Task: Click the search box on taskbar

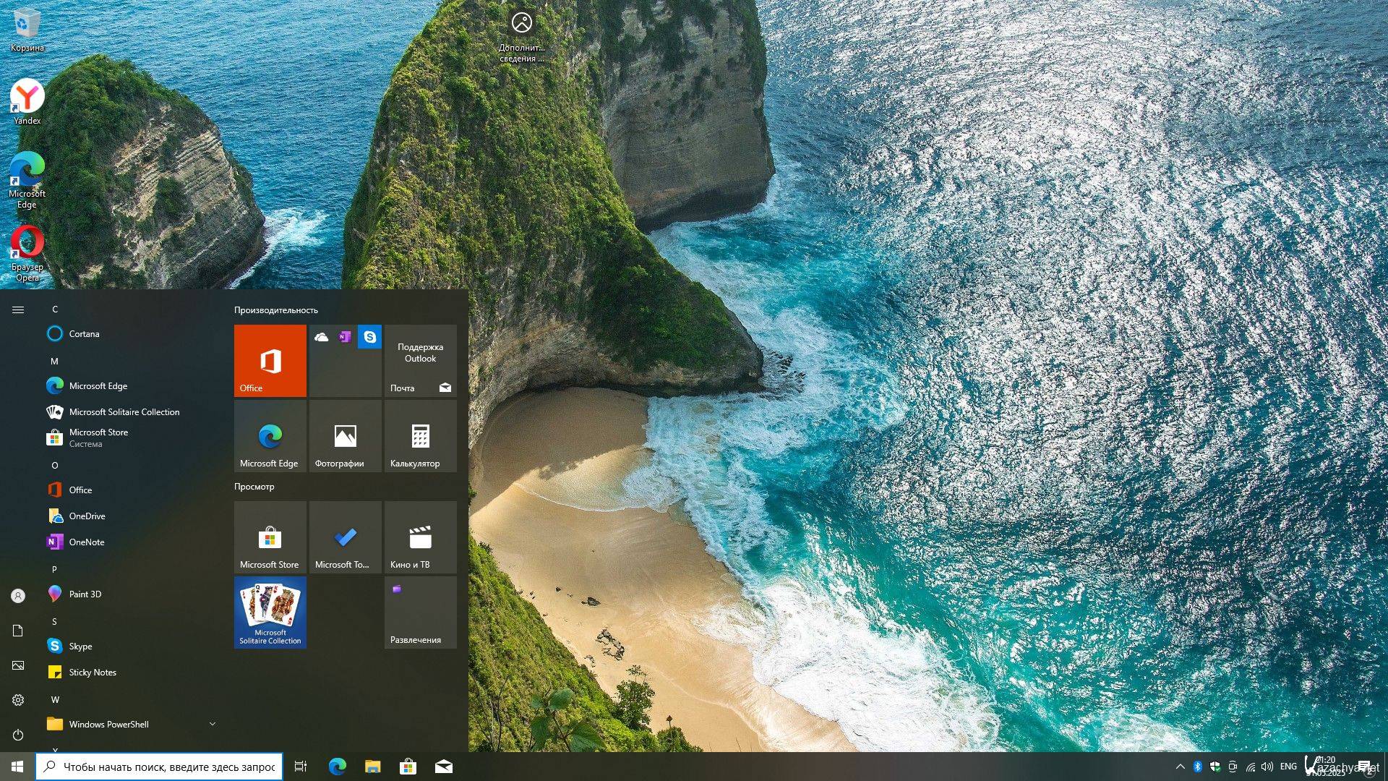Action: coord(159,767)
